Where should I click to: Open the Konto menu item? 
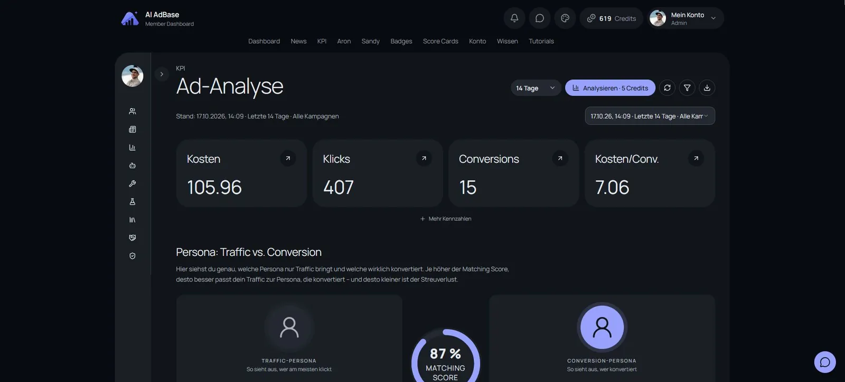477,41
